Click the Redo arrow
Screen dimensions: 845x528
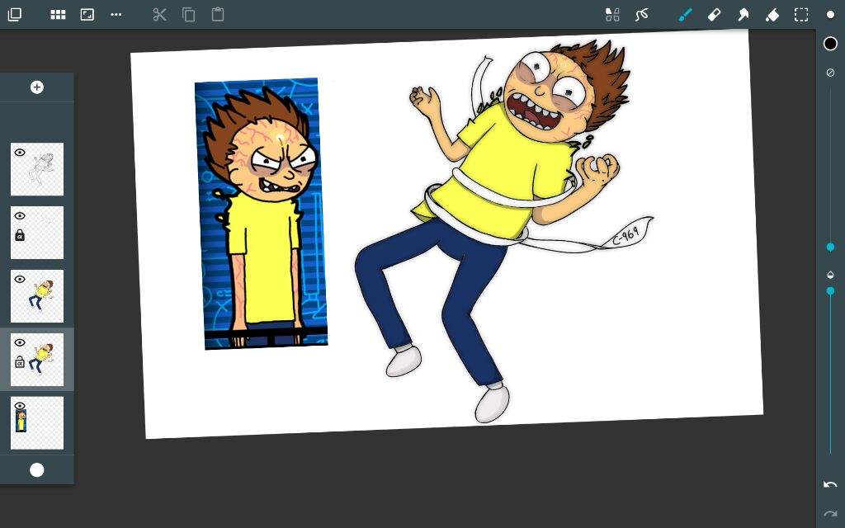point(830,513)
